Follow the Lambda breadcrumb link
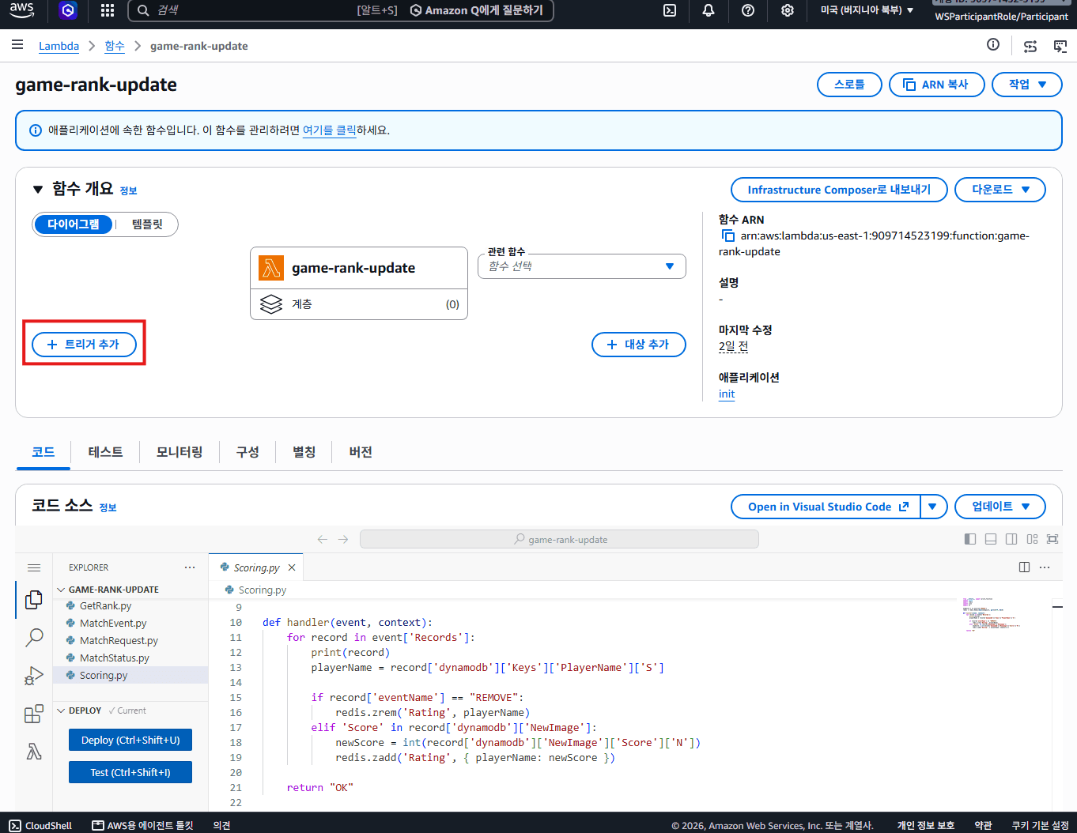 pyautogui.click(x=59, y=46)
